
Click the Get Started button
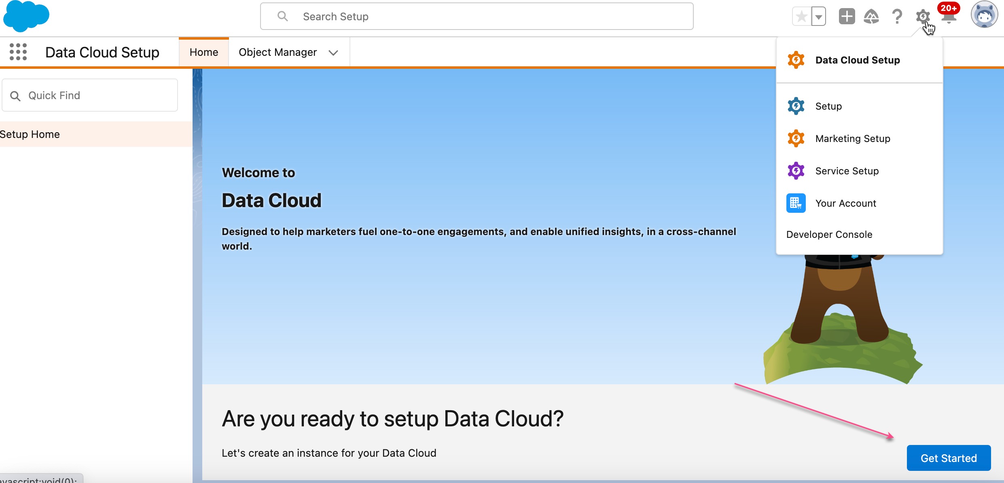[x=949, y=458]
